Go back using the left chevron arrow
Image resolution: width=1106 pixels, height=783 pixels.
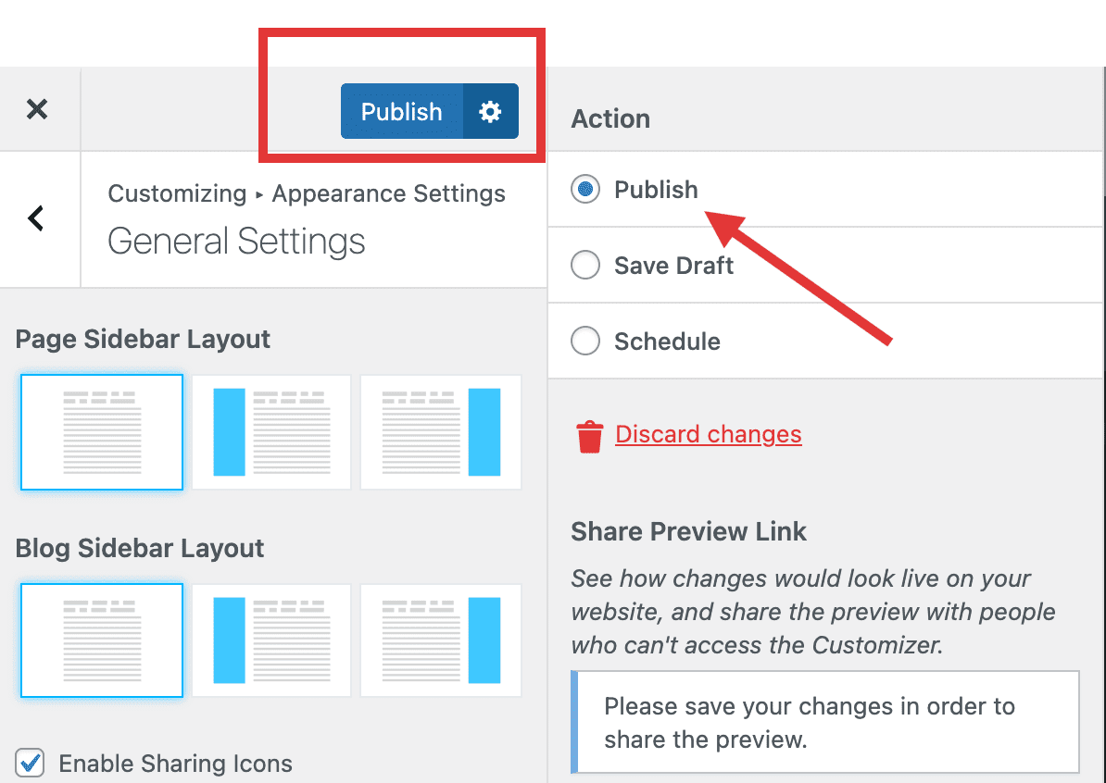click(36, 217)
